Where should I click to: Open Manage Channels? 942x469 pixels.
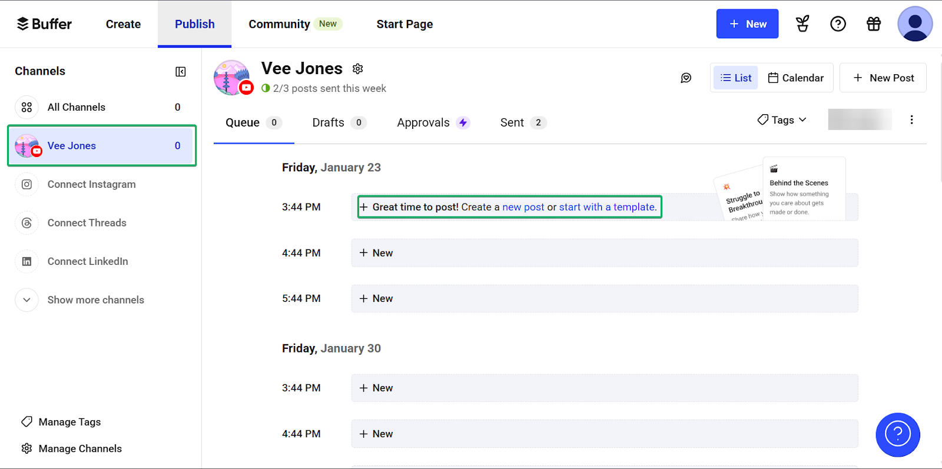pyautogui.click(x=72, y=448)
